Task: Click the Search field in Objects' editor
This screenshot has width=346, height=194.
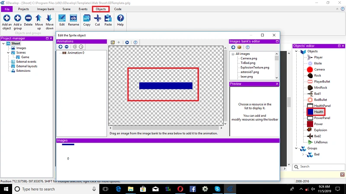Action: pyautogui.click(x=319, y=167)
